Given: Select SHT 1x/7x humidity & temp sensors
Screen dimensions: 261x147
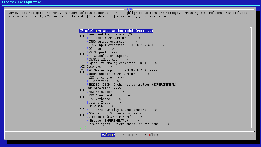Looking at the screenshot, I should tap(116, 110).
